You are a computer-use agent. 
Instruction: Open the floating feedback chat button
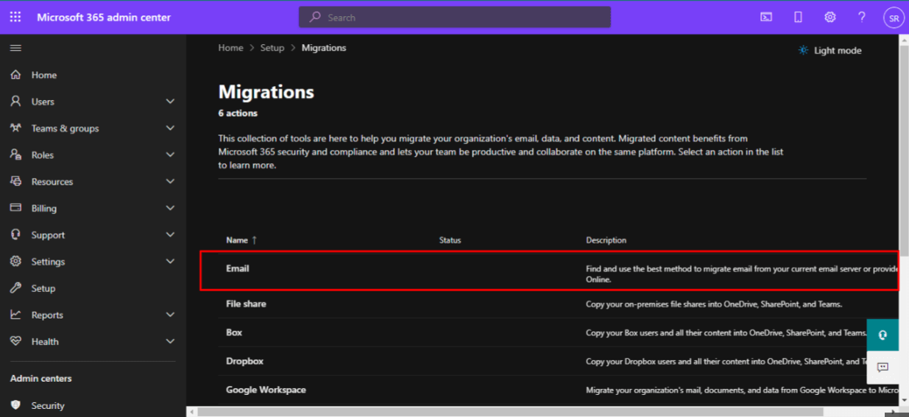pyautogui.click(x=883, y=367)
